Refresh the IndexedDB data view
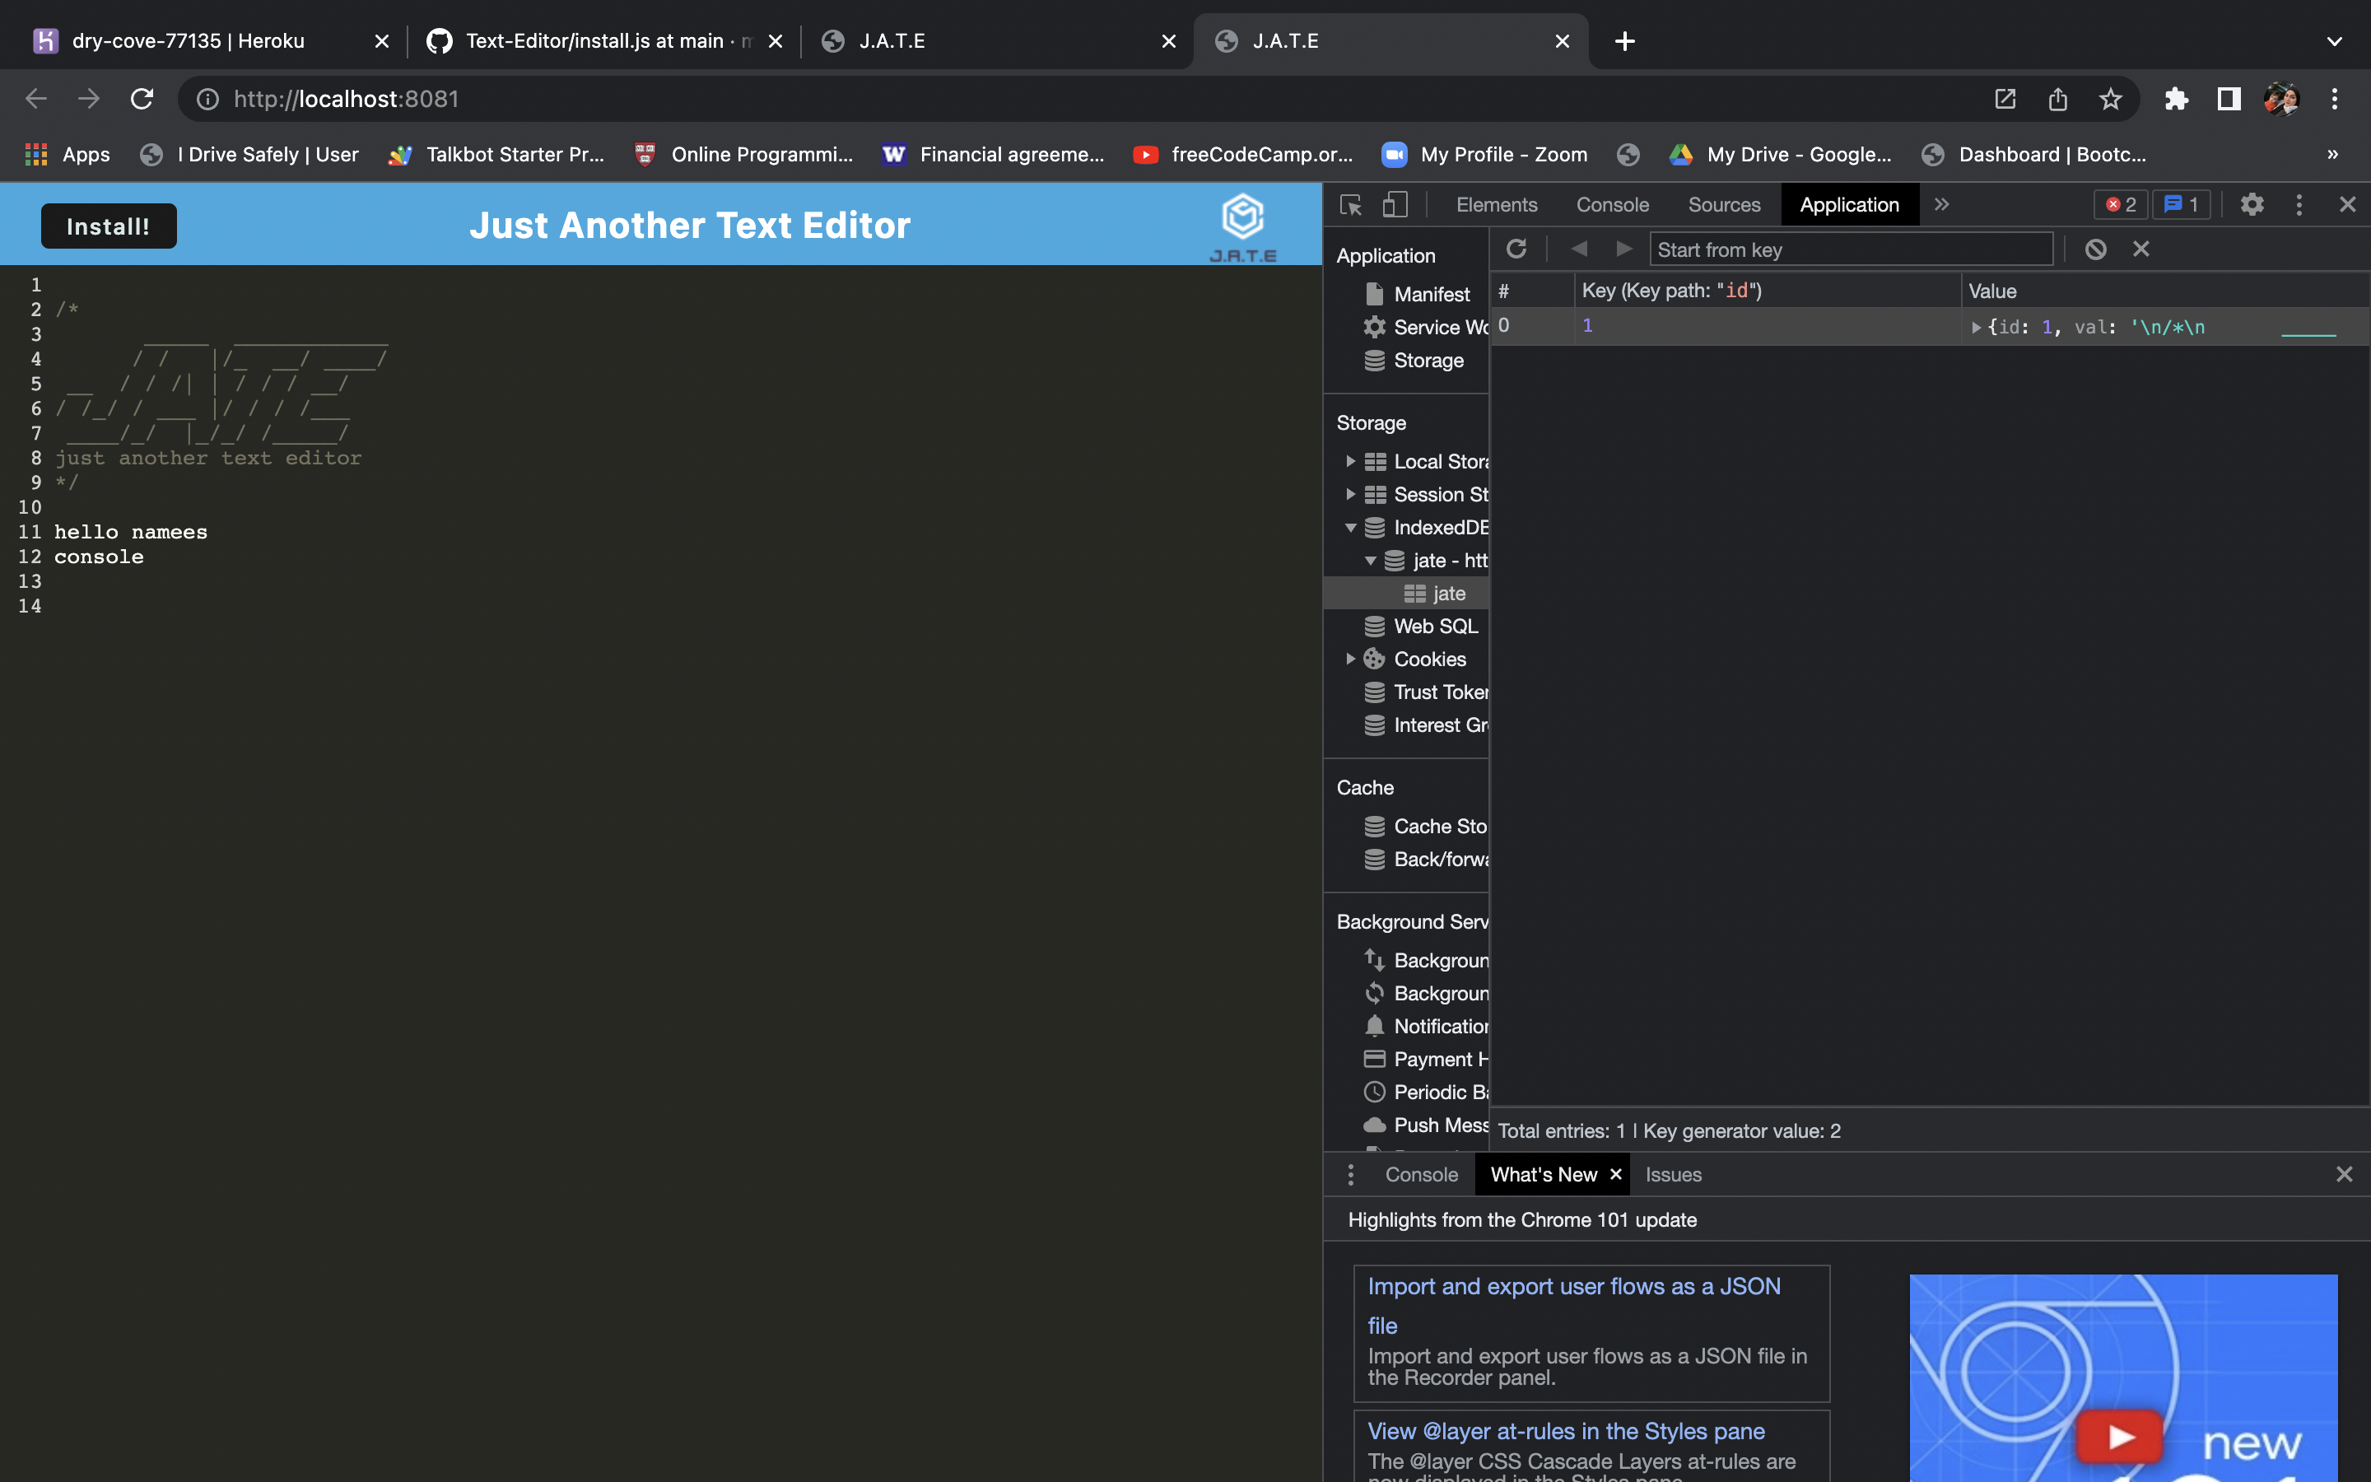The width and height of the screenshot is (2371, 1482). click(x=1516, y=249)
